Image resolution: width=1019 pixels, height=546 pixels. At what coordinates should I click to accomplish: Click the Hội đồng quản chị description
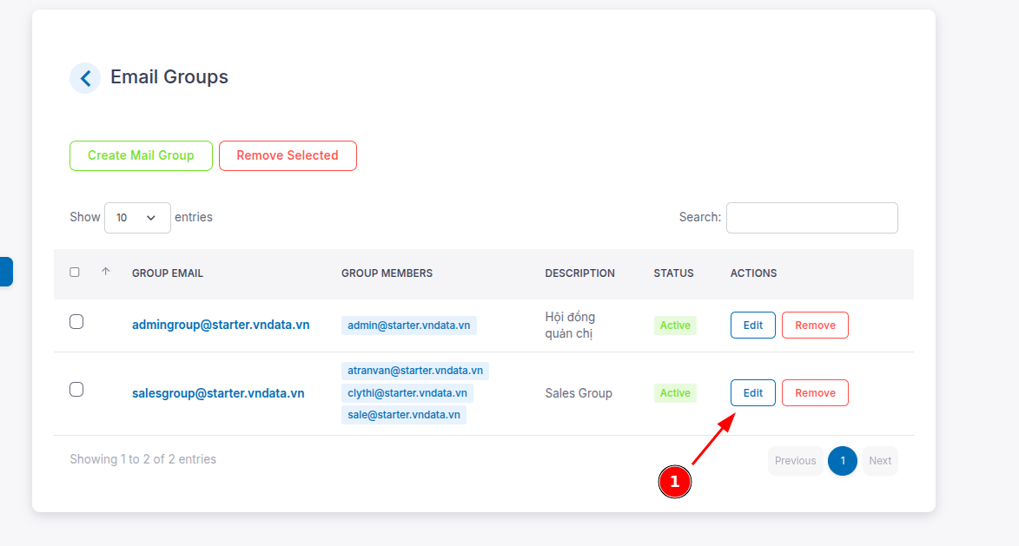pos(570,326)
